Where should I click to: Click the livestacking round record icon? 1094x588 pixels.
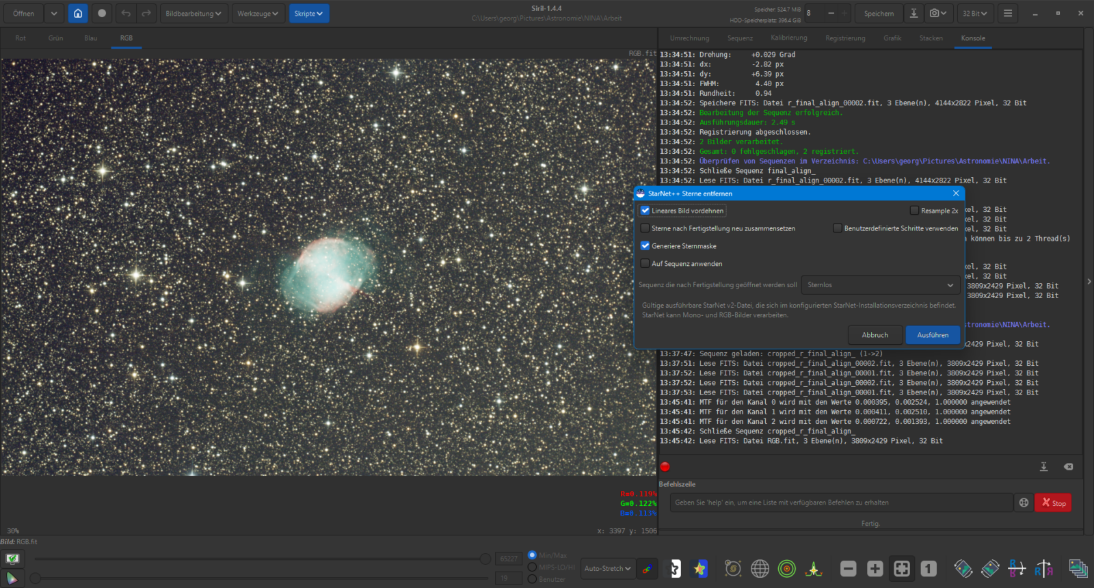point(102,13)
